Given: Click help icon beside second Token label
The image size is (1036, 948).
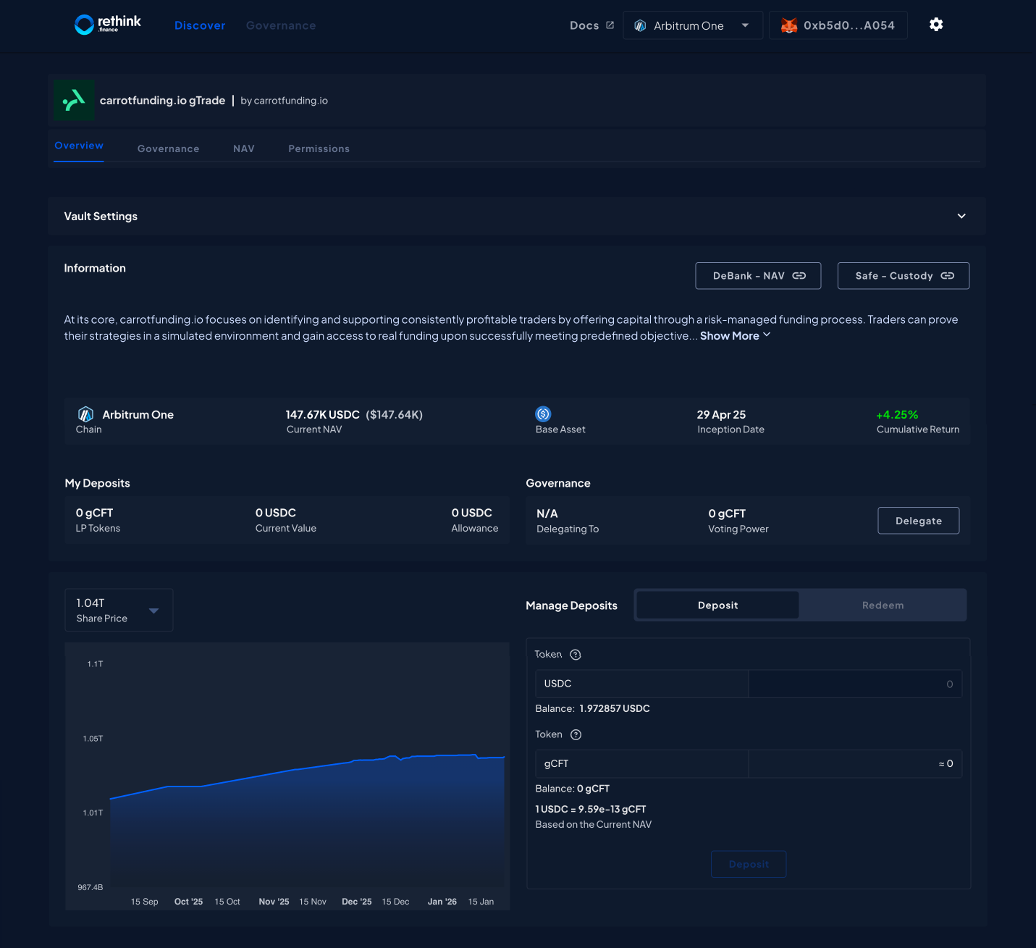Looking at the screenshot, I should (x=576, y=734).
